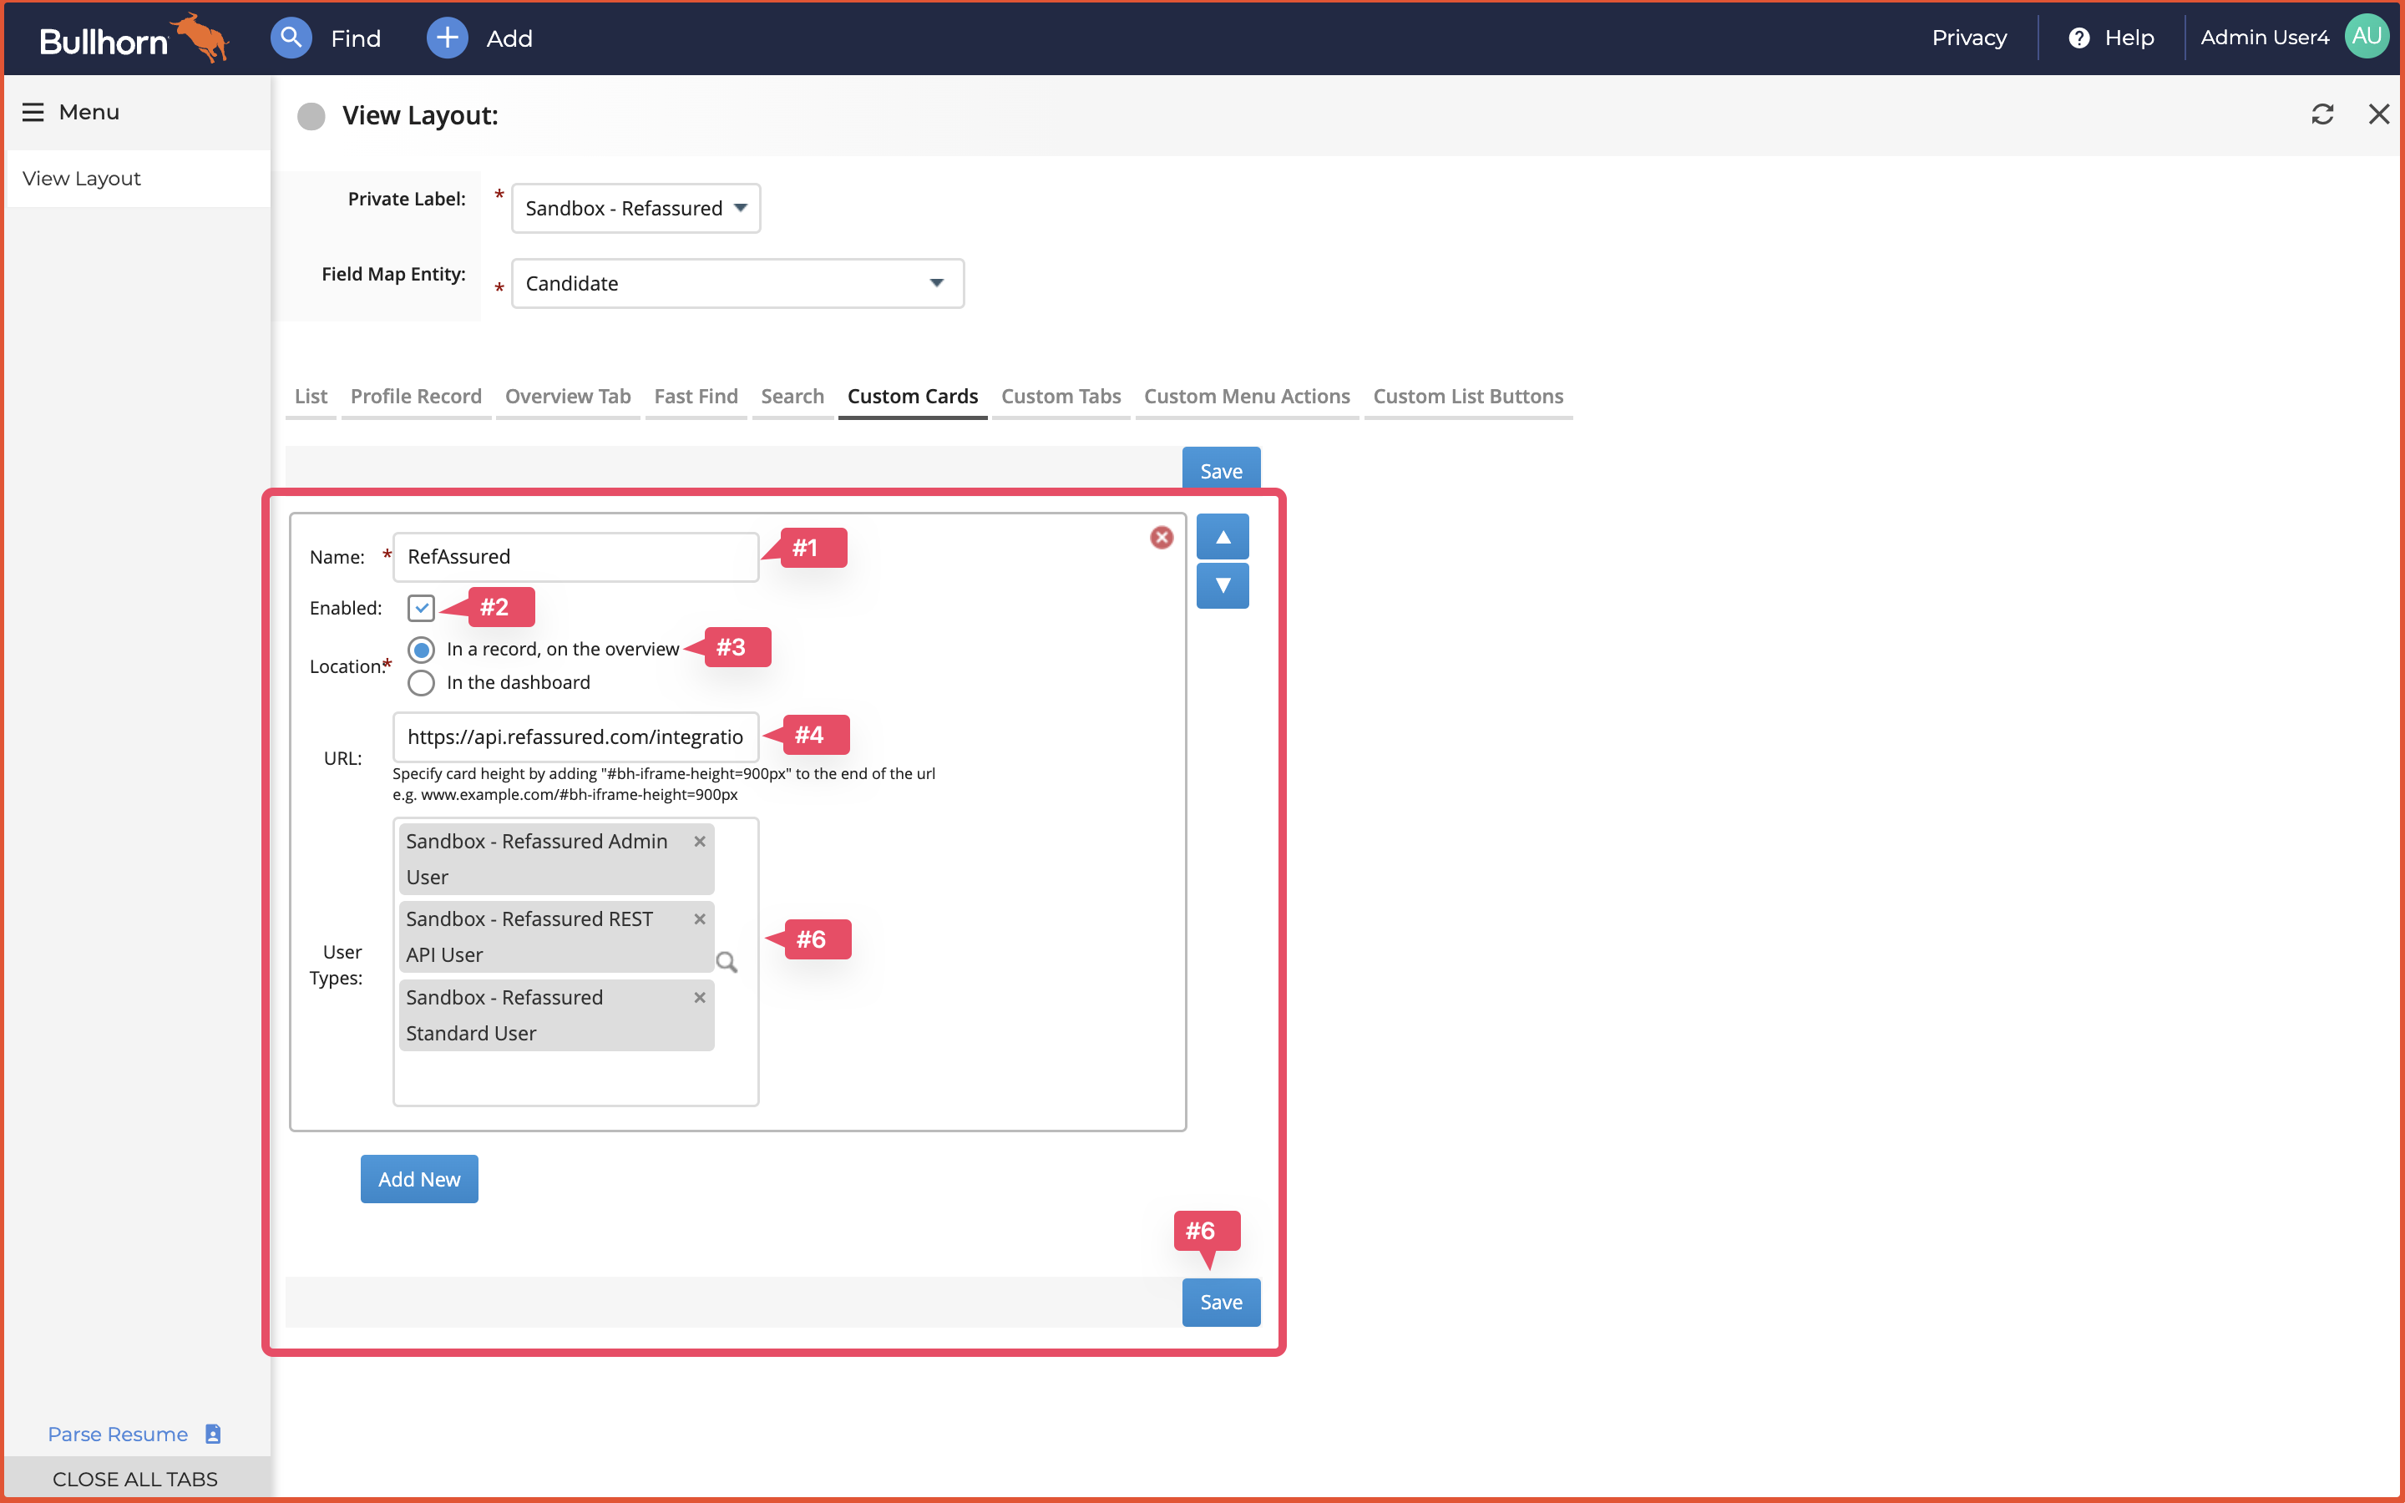Delete the RefAssured card via red X
2405x1503 pixels.
pos(1162,537)
